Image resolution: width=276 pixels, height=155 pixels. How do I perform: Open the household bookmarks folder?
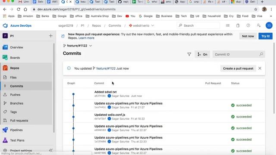tap(212, 16)
